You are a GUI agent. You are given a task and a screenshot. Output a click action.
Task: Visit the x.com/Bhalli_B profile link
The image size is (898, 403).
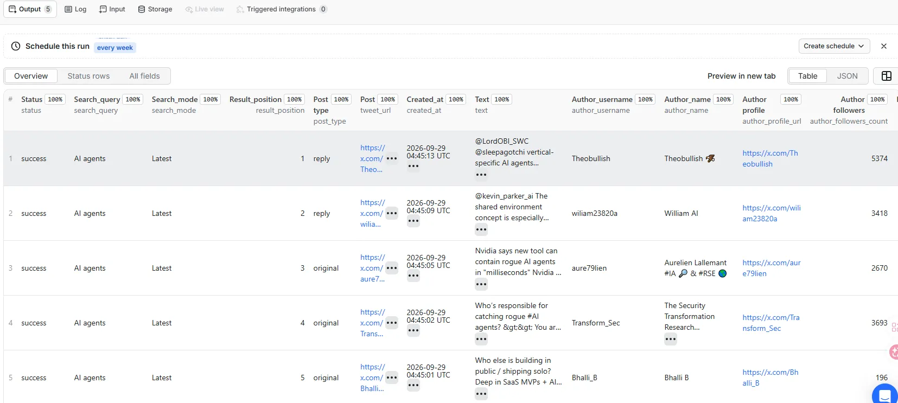pos(770,378)
